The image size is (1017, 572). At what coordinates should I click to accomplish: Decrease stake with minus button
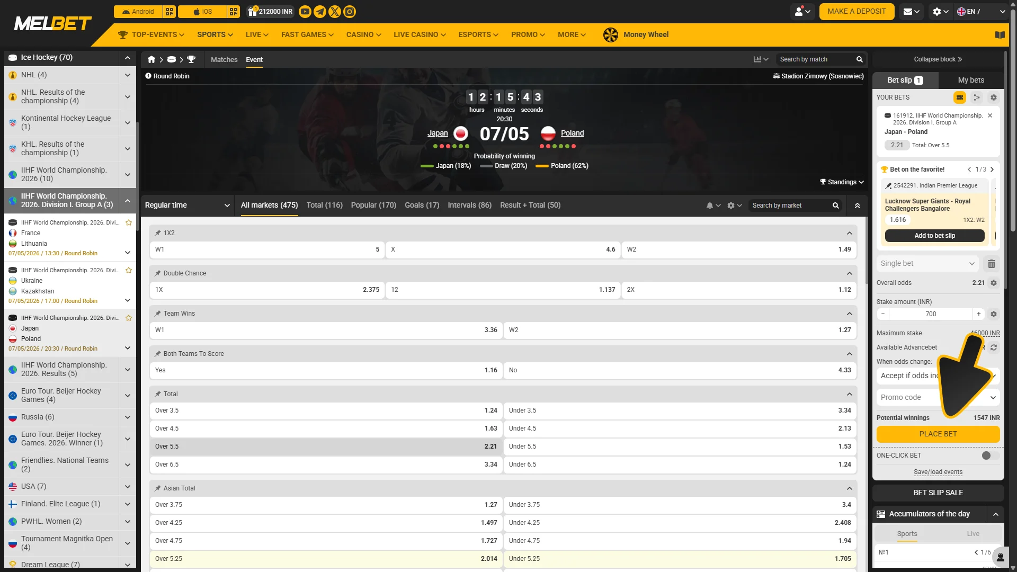click(x=883, y=314)
